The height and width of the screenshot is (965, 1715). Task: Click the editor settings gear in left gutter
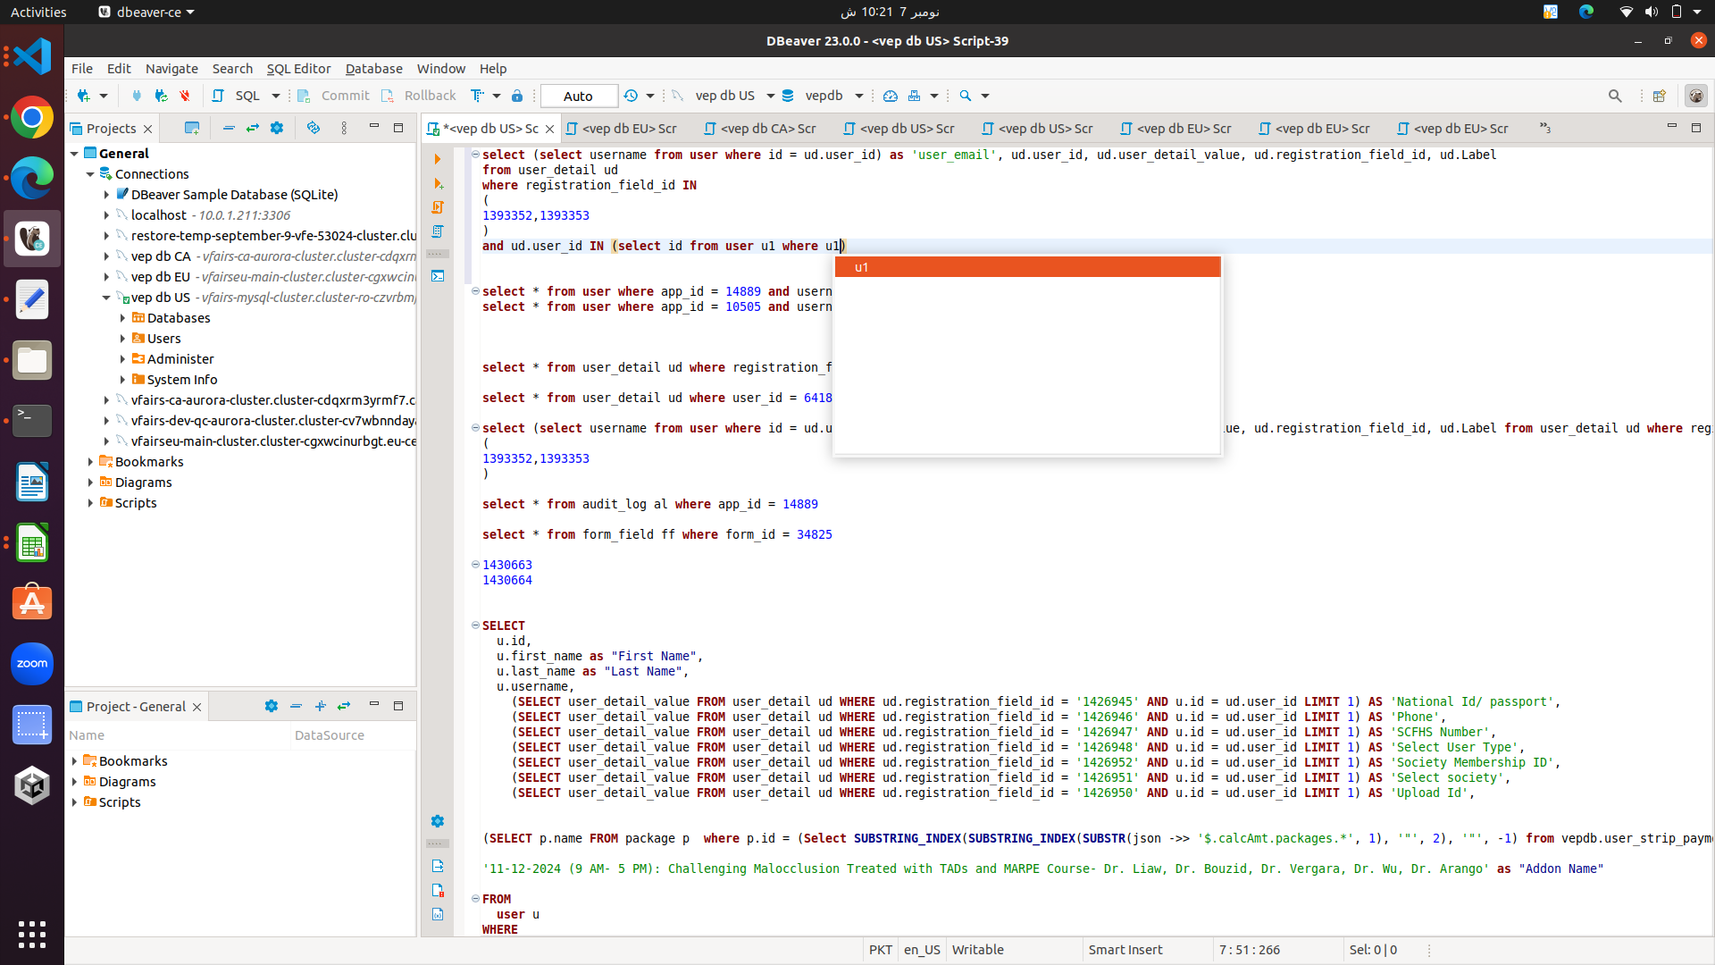point(438,821)
